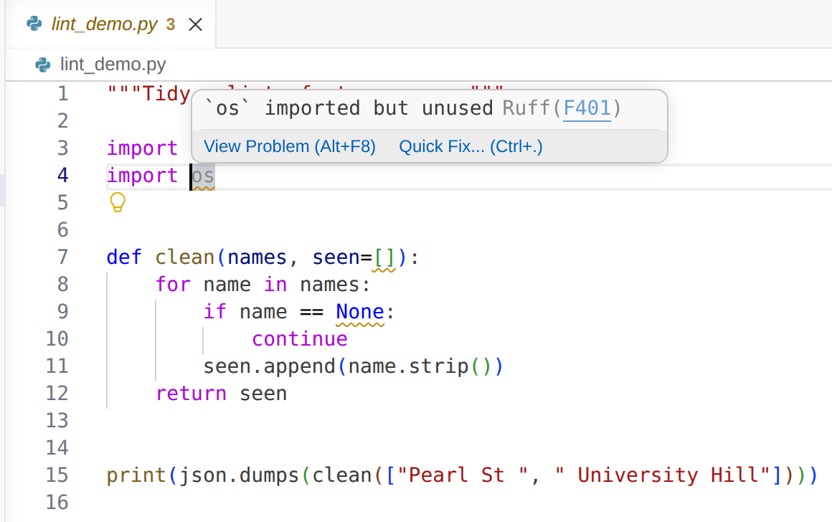Click the """Tidy docstring on line 1
The image size is (832, 522).
148,94
